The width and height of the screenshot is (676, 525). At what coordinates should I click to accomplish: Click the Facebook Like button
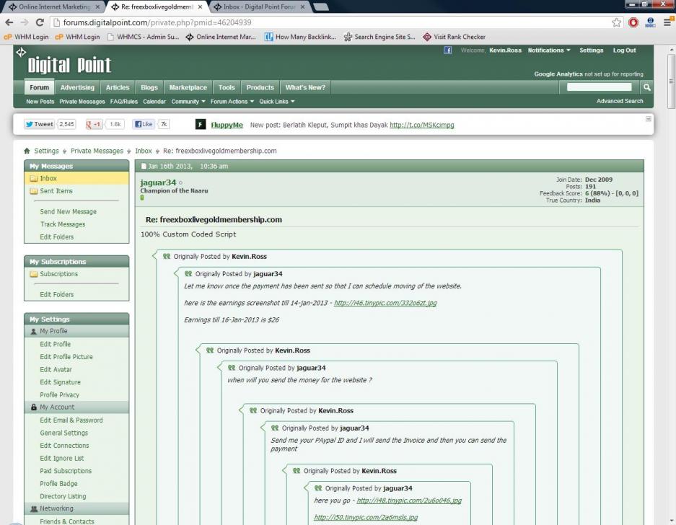[144, 124]
